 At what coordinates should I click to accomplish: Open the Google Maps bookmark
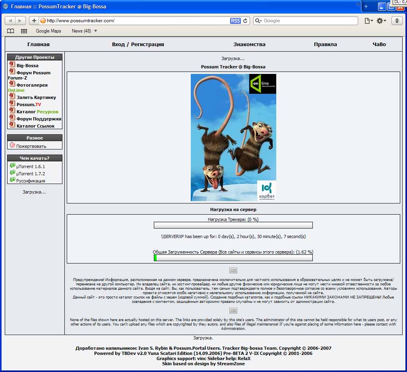pyautogui.click(x=48, y=31)
